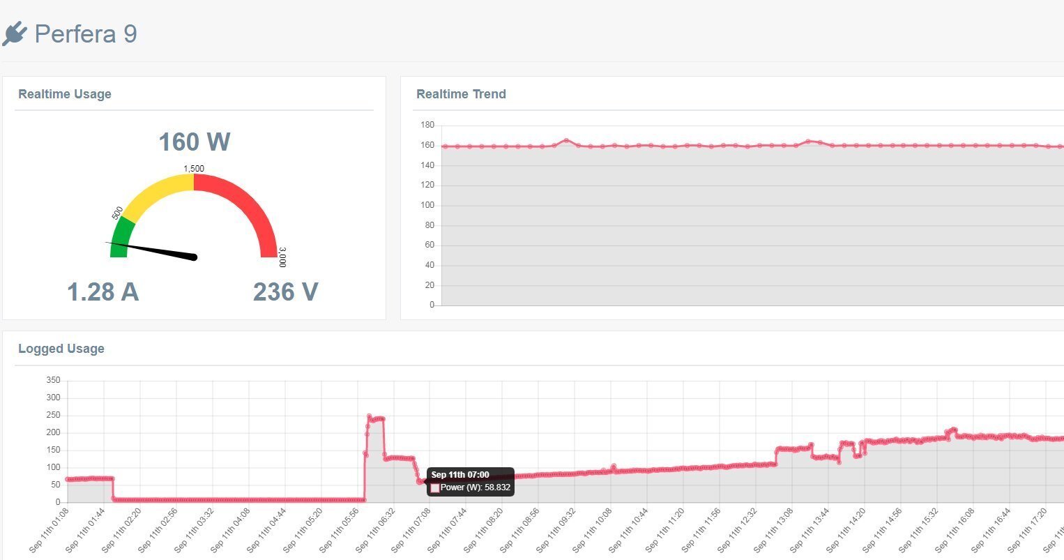Click the 236 V voltage reading
The image size is (1064, 560).
pyautogui.click(x=285, y=292)
